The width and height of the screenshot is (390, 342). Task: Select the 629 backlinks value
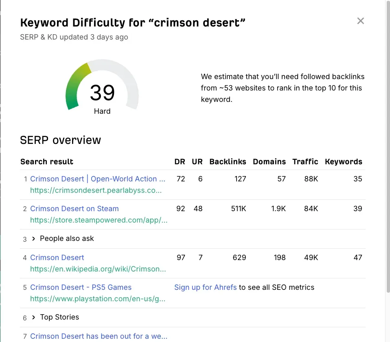click(x=239, y=257)
